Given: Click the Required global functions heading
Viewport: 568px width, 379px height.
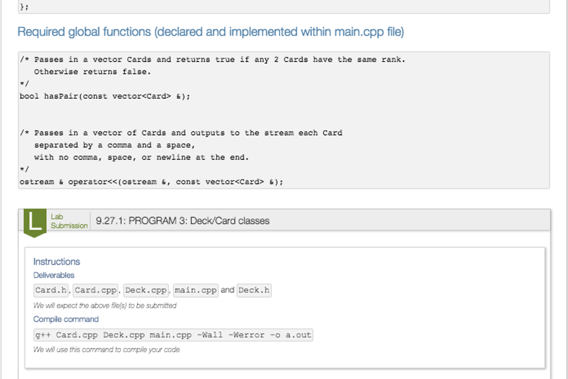Looking at the screenshot, I should coord(211,32).
